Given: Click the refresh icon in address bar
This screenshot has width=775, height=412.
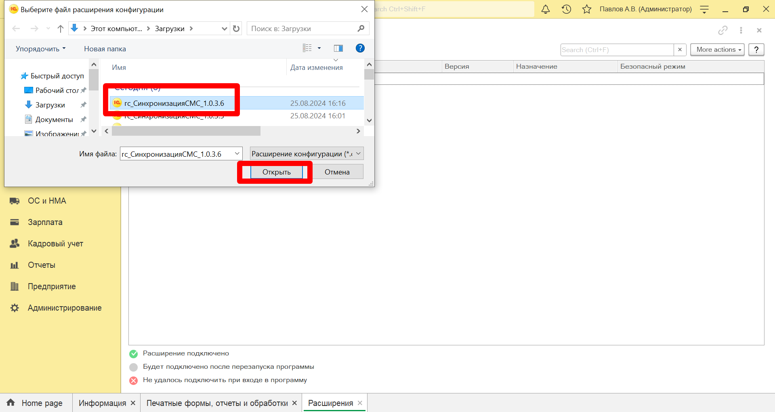Looking at the screenshot, I should coord(236,29).
